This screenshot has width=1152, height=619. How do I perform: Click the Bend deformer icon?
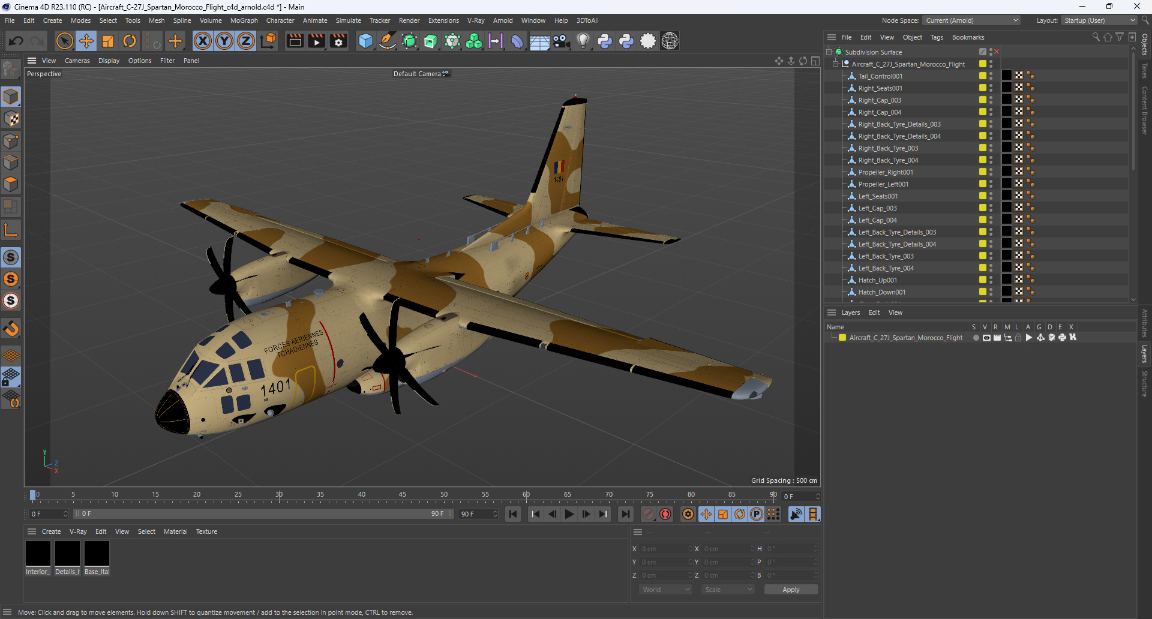pos(517,41)
